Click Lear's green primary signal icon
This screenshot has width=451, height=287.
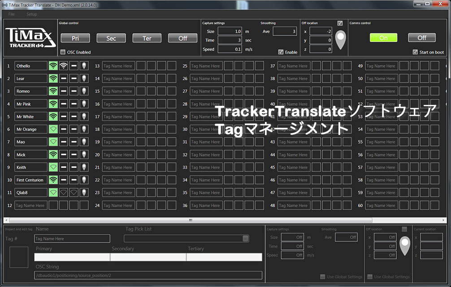(53, 78)
